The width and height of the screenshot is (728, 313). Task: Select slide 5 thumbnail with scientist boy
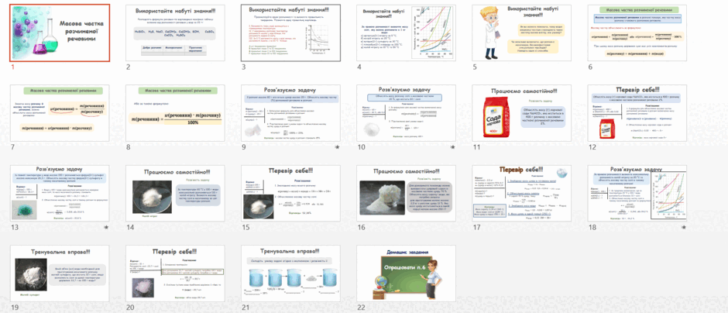pyautogui.click(x=521, y=33)
